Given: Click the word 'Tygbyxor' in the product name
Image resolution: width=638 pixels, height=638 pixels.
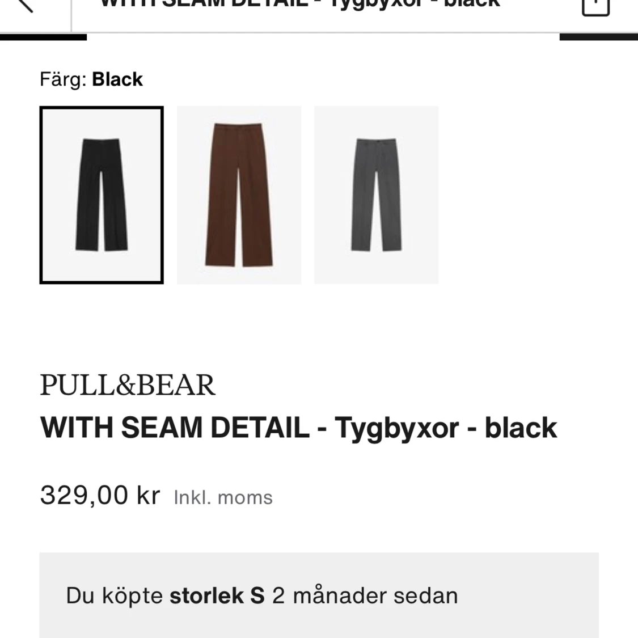Looking at the screenshot, I should click(396, 428).
